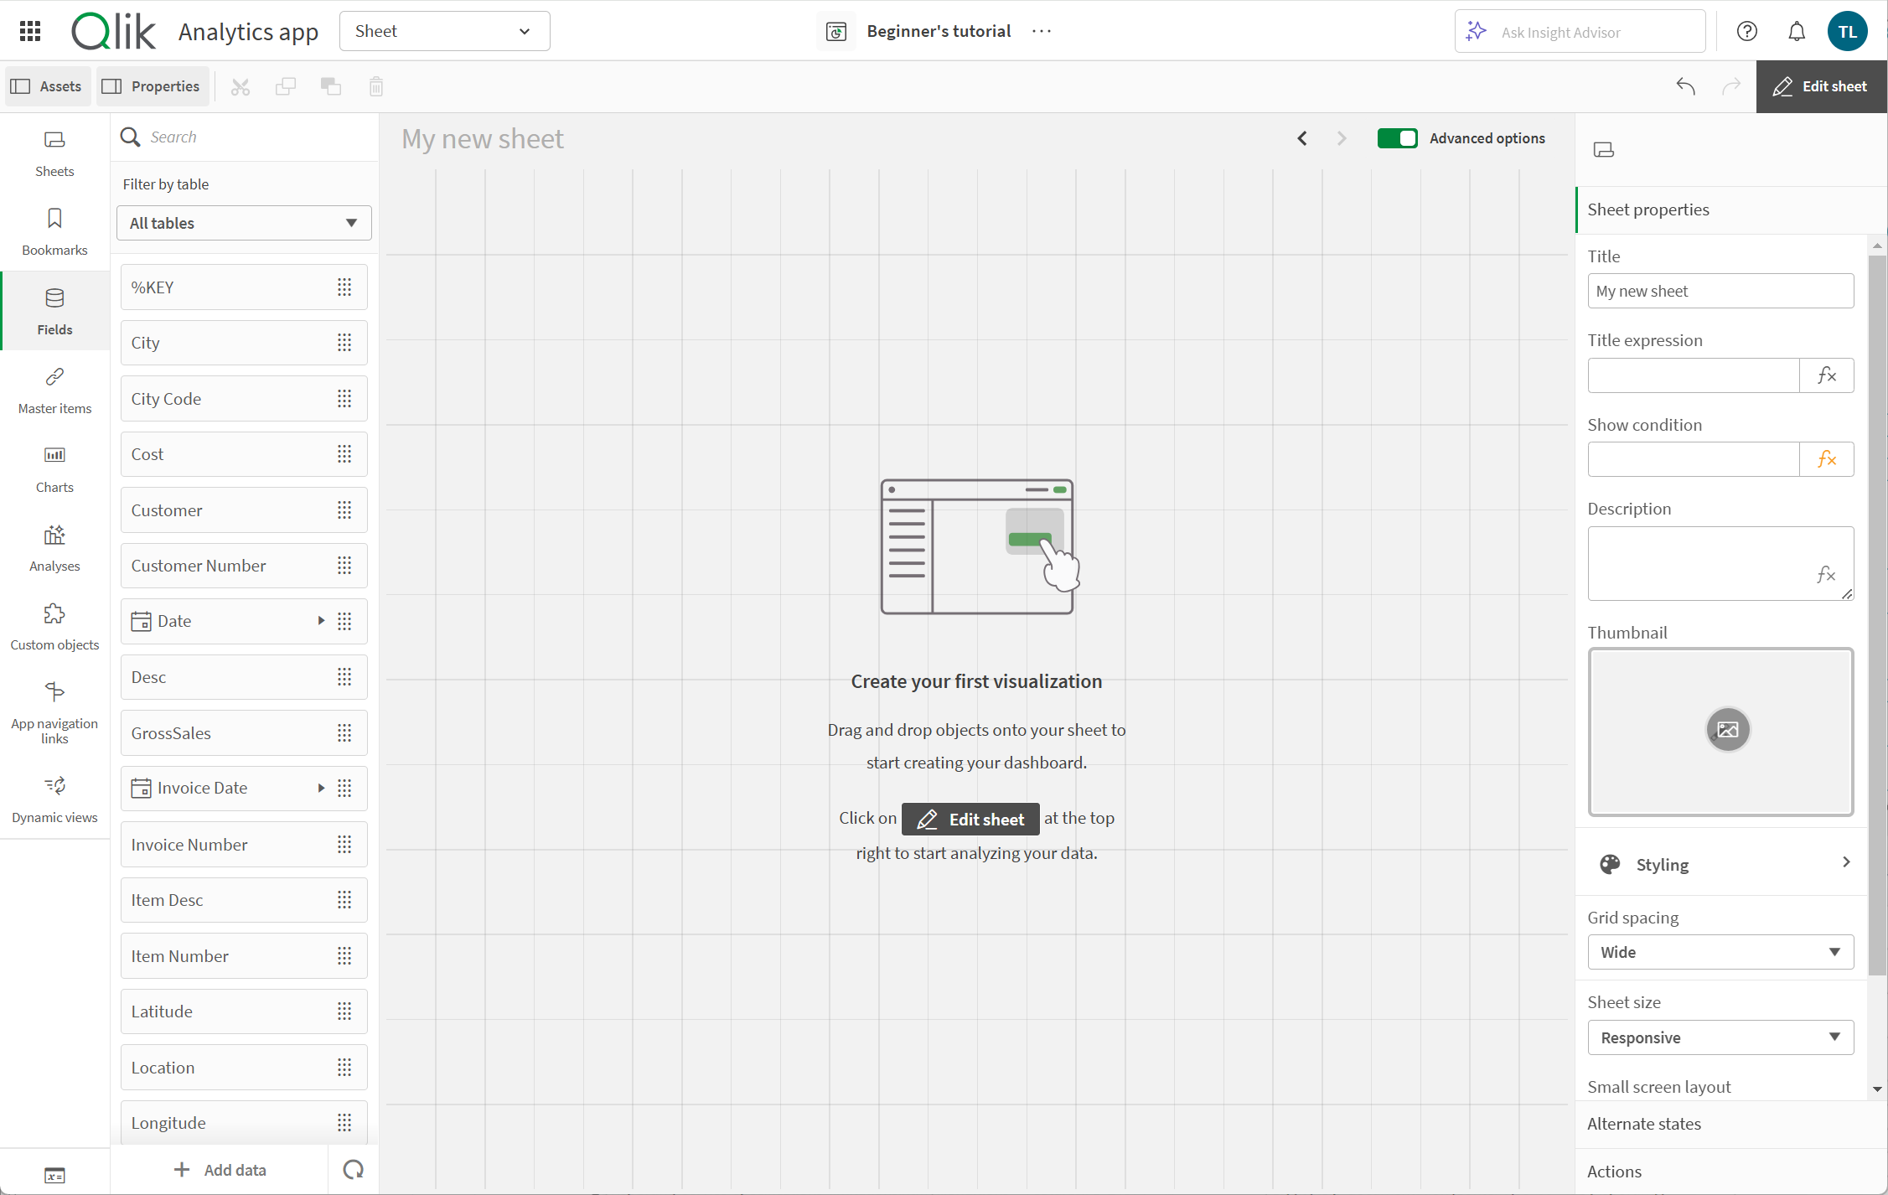Open the Bookmarks panel

click(55, 230)
